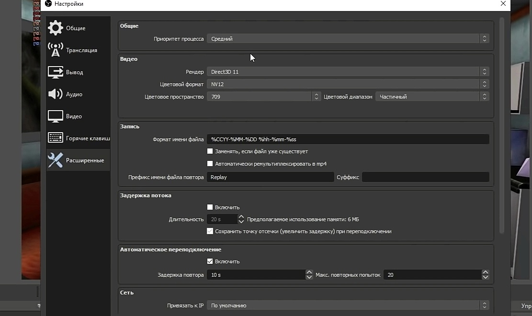Click the settings panel vertical scrollbar
Viewport: 532px width, 316px height.
click(x=501, y=124)
